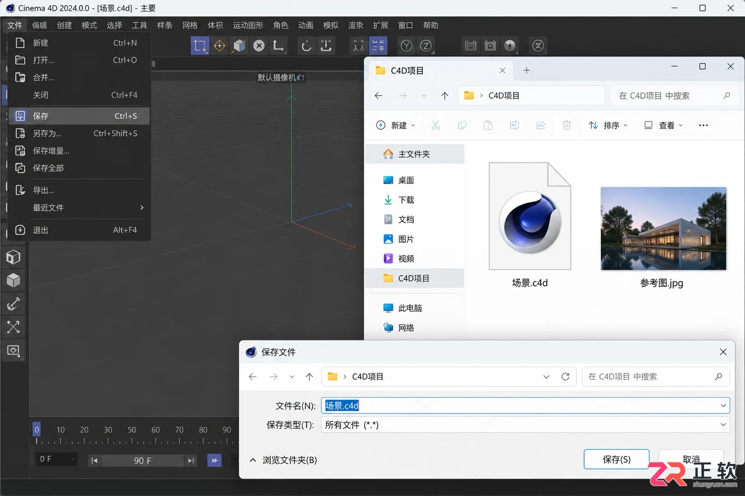Select 此电脑 in Explorer sidebar
745x496 pixels.
[414, 308]
